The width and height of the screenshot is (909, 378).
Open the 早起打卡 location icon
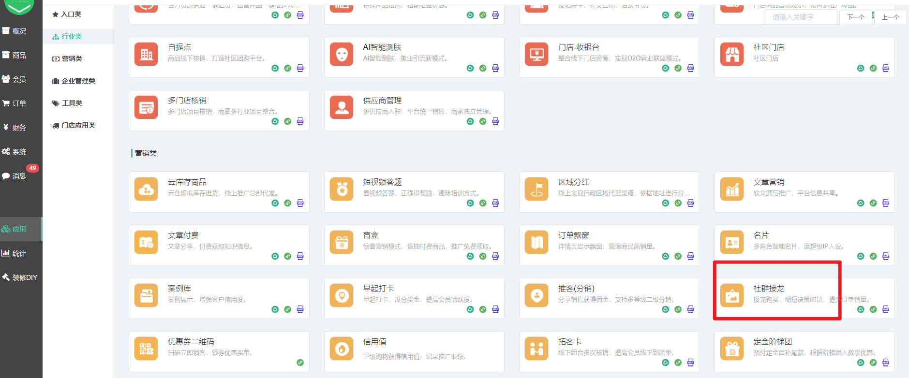point(342,295)
